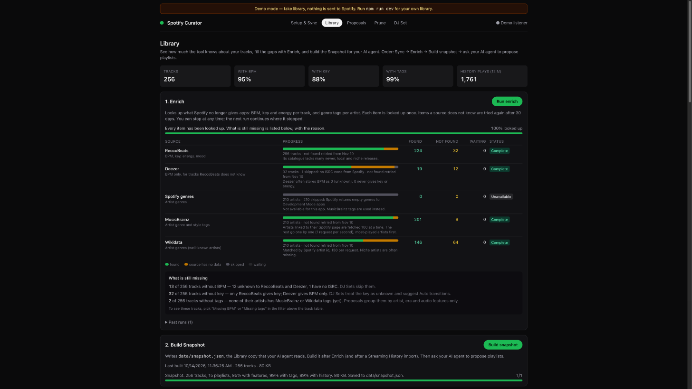Viewport: 692px width, 389px height.
Task: Click ReccoBeats found count 224
Action: (418, 151)
